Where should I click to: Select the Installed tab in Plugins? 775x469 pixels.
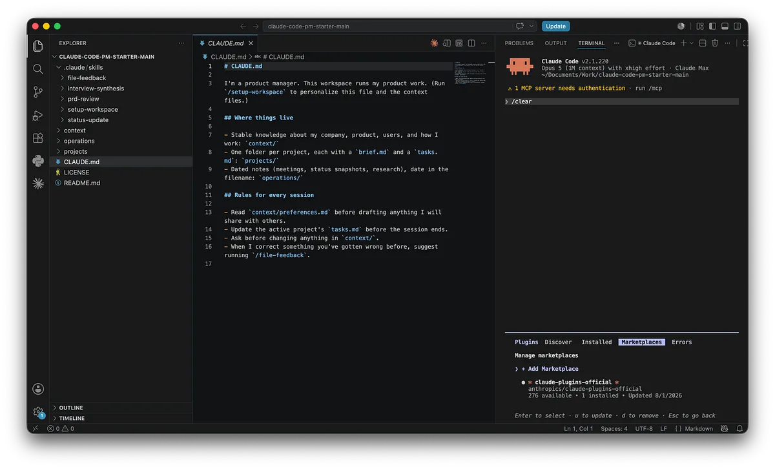pyautogui.click(x=597, y=342)
